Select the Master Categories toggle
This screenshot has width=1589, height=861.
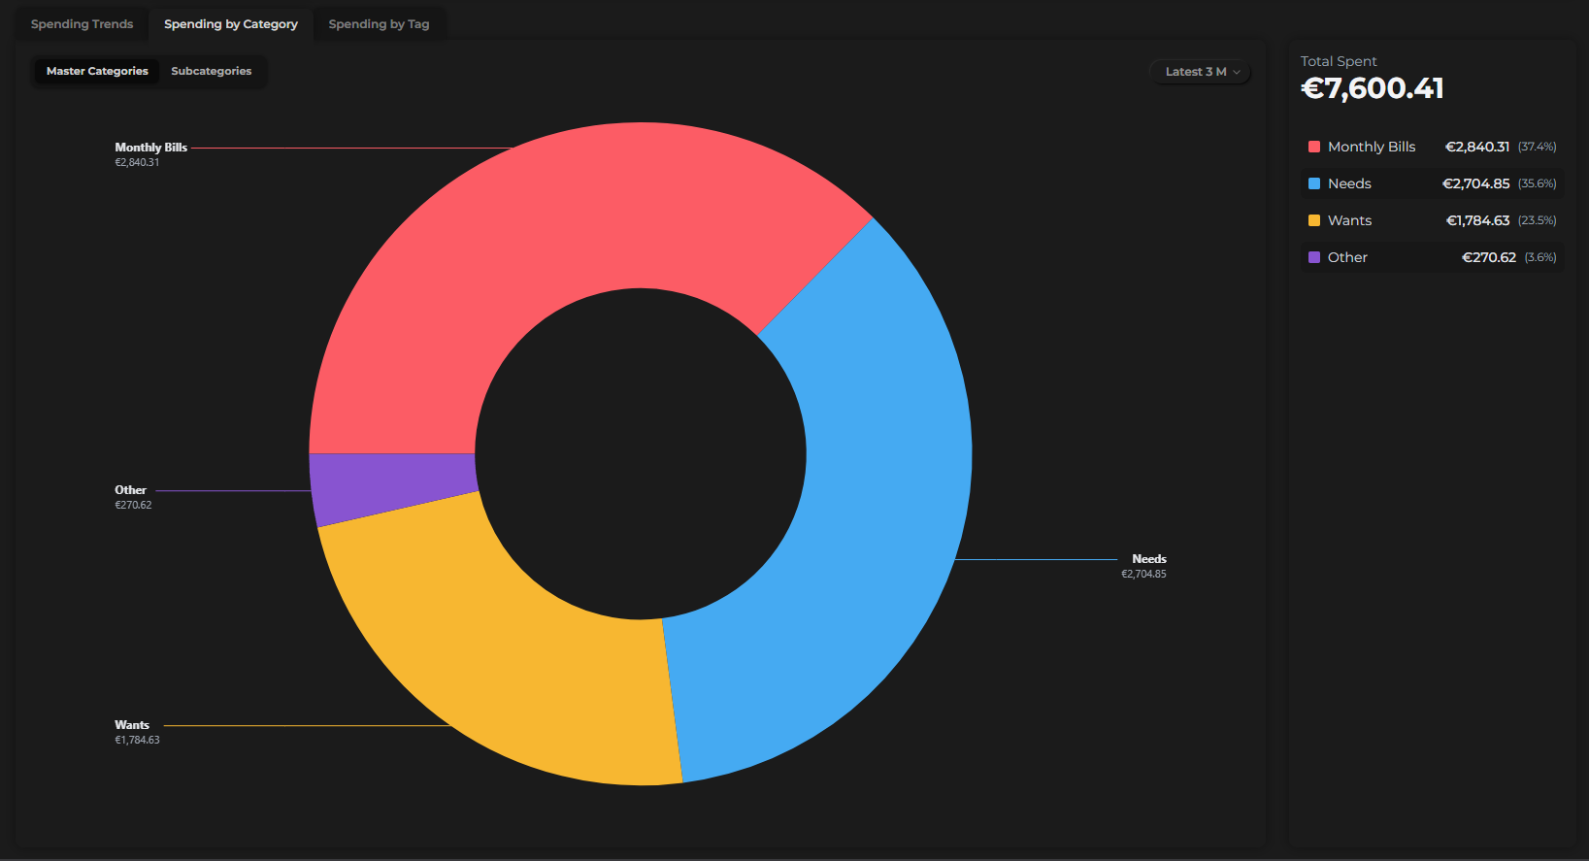click(97, 71)
